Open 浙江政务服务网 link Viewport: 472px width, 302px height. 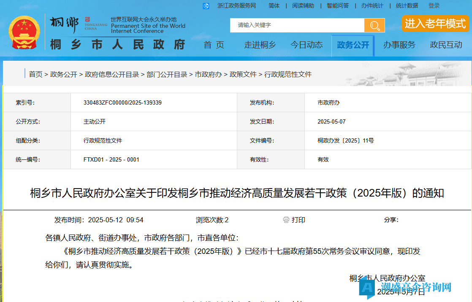point(236,6)
